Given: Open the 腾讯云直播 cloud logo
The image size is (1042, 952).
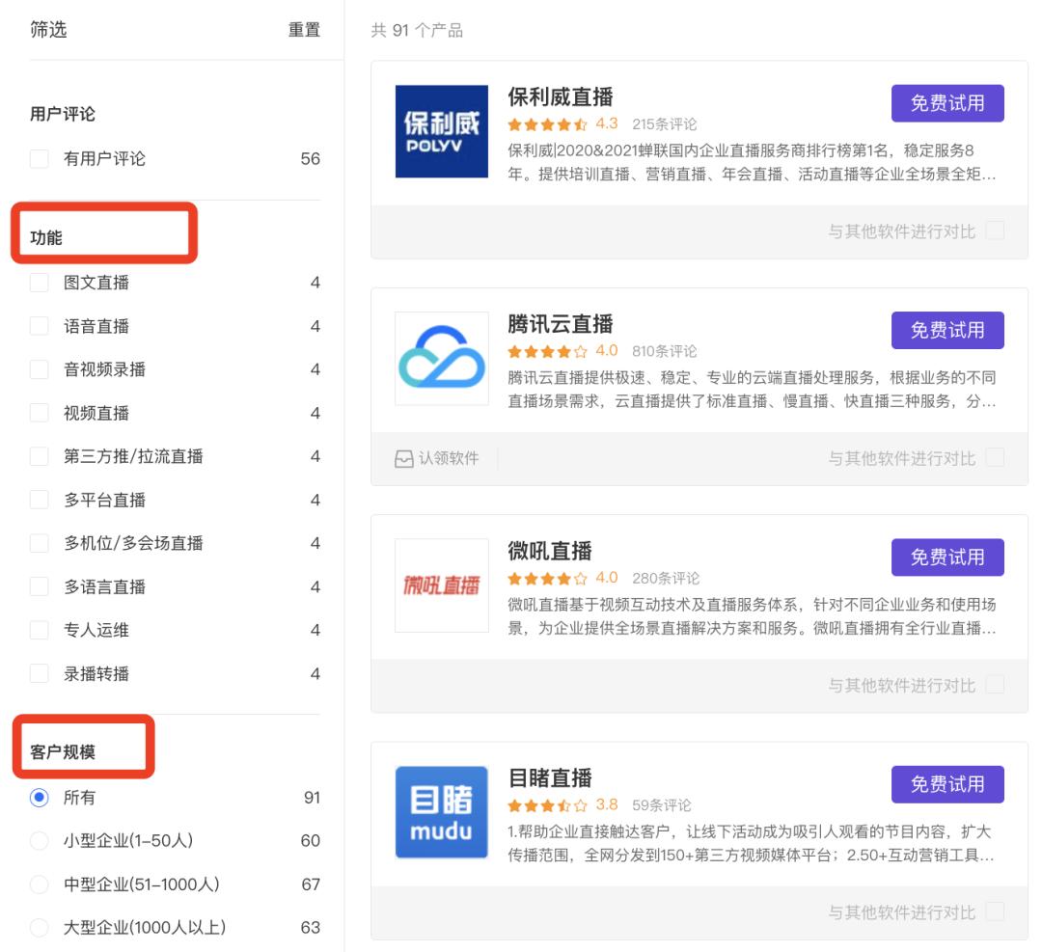Looking at the screenshot, I should (x=441, y=358).
